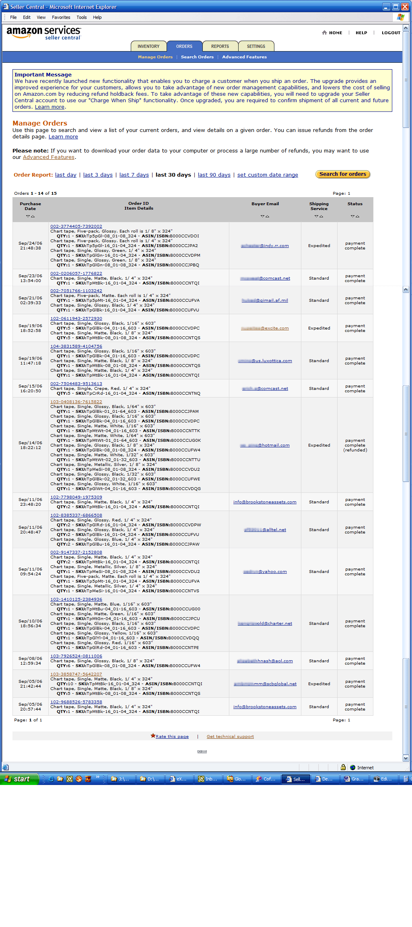
Task: Open the Favorites menu
Action: (x=61, y=17)
